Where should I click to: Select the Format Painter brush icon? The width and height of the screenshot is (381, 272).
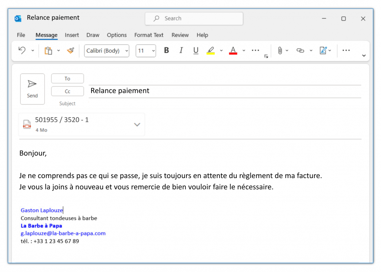pos(71,51)
